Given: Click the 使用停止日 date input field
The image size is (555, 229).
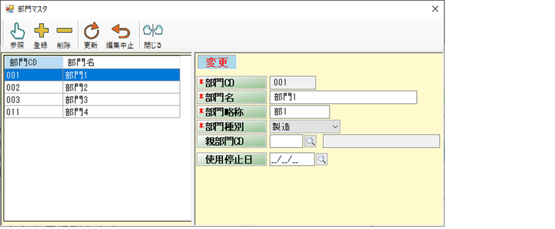Looking at the screenshot, I should 292,159.
